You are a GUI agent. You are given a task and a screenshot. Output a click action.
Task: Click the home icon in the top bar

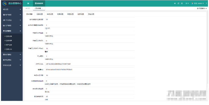pyautogui.click(x=175, y=4)
